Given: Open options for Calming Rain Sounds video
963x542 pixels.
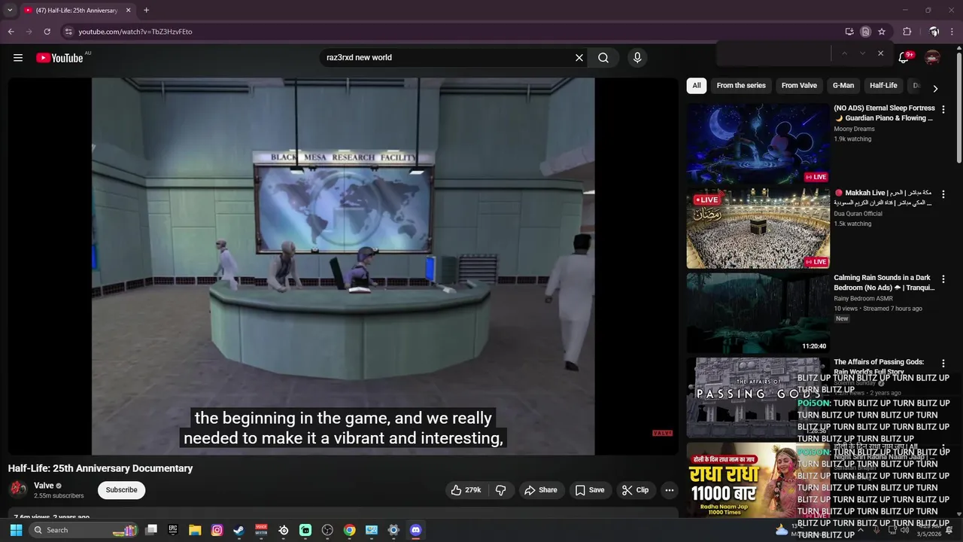Looking at the screenshot, I should tap(943, 279).
